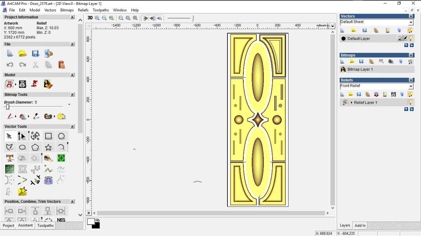Switch to the Toolpaths tab
The height and width of the screenshot is (236, 421).
coord(45,226)
